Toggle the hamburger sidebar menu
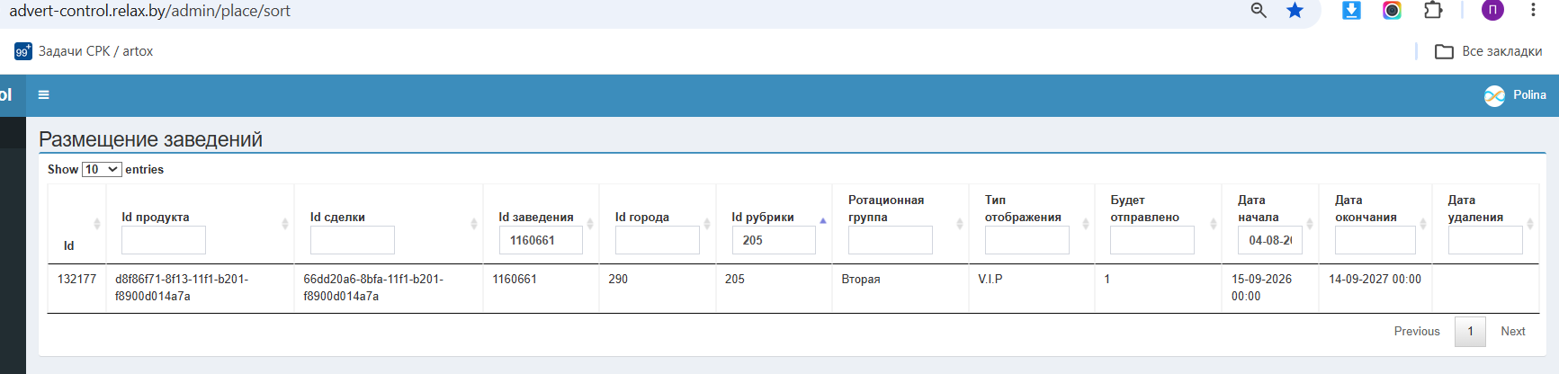 [43, 94]
